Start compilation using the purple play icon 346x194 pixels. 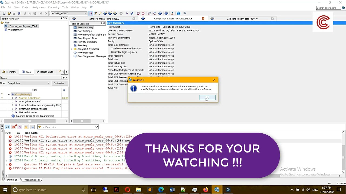point(127,13)
